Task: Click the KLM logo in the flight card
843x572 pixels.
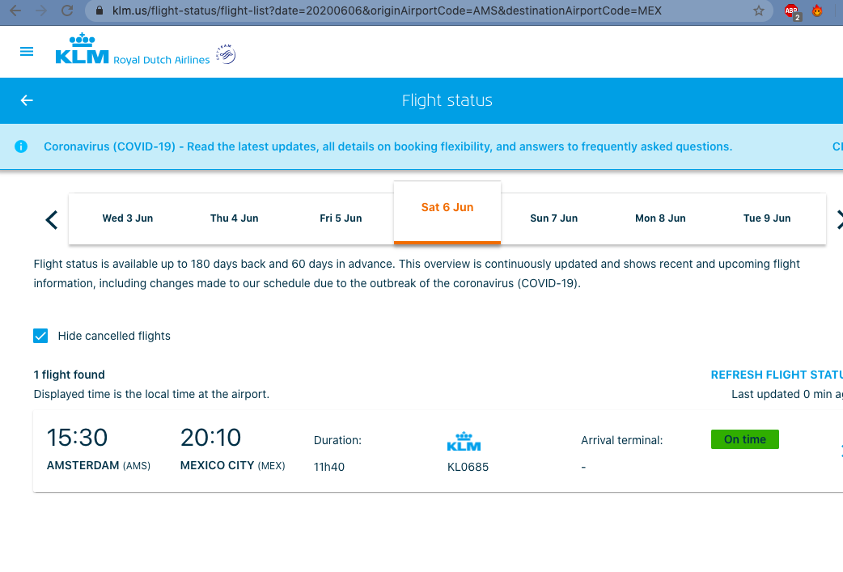Action: pos(464,442)
